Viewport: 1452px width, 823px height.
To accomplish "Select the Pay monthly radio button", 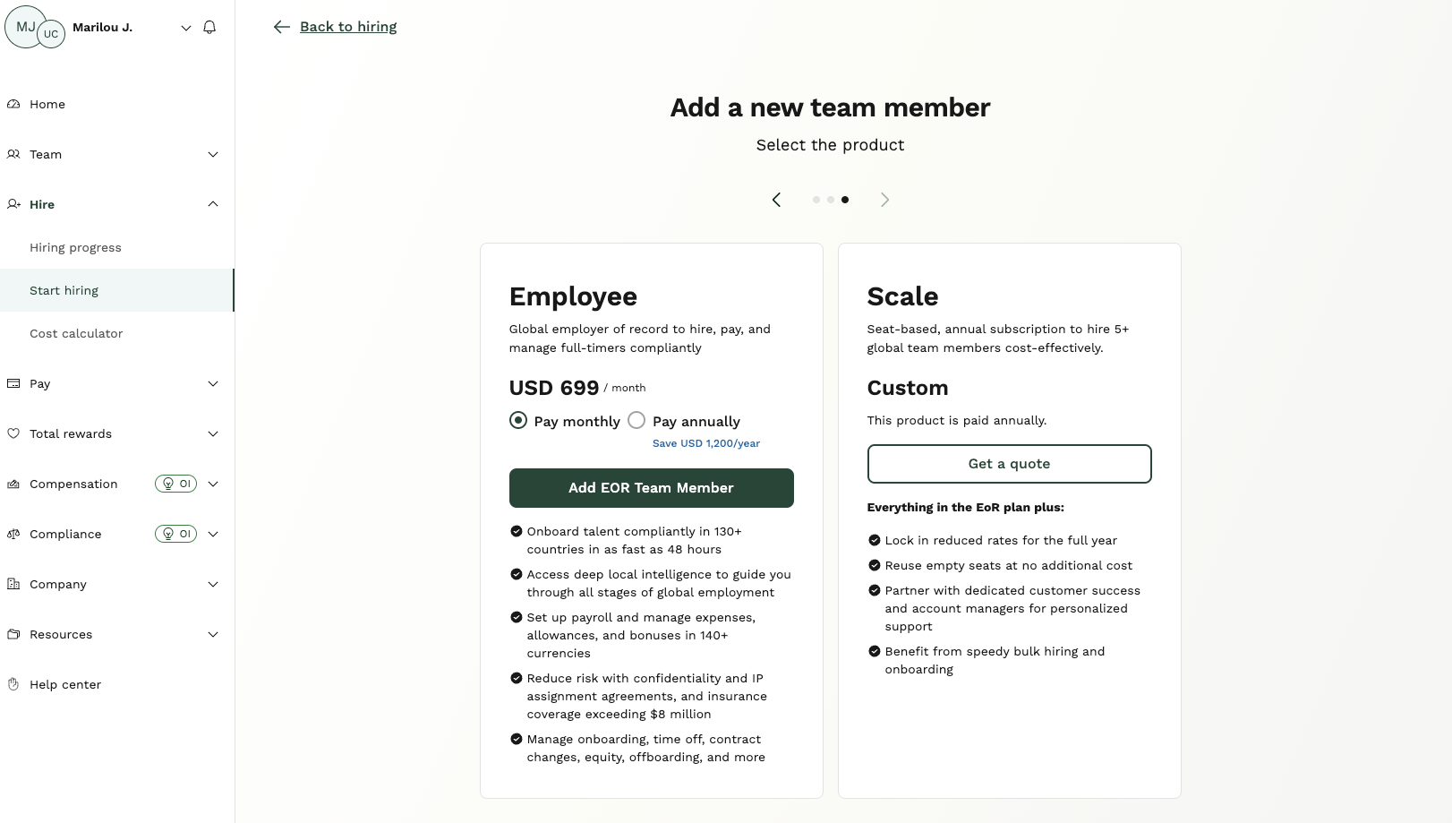I will tap(517, 419).
